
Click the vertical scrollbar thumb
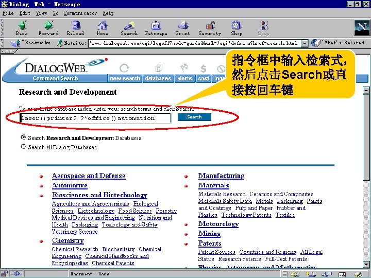point(366,137)
